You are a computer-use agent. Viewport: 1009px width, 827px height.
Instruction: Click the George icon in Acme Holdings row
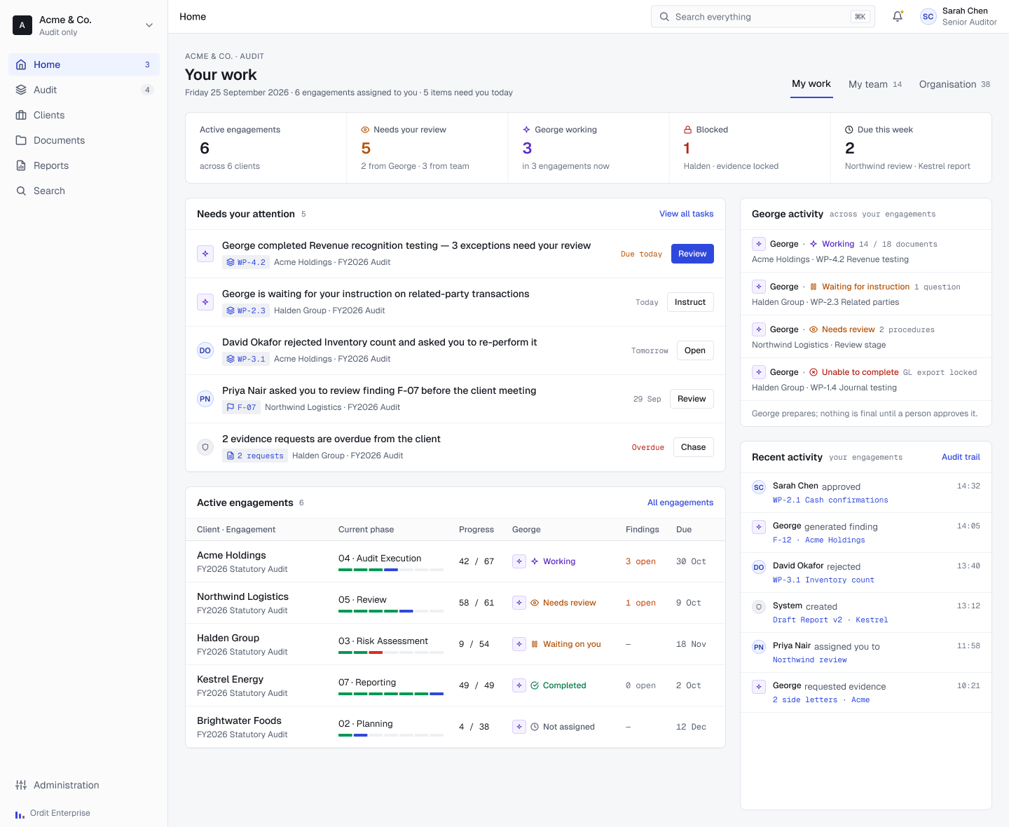[519, 561]
